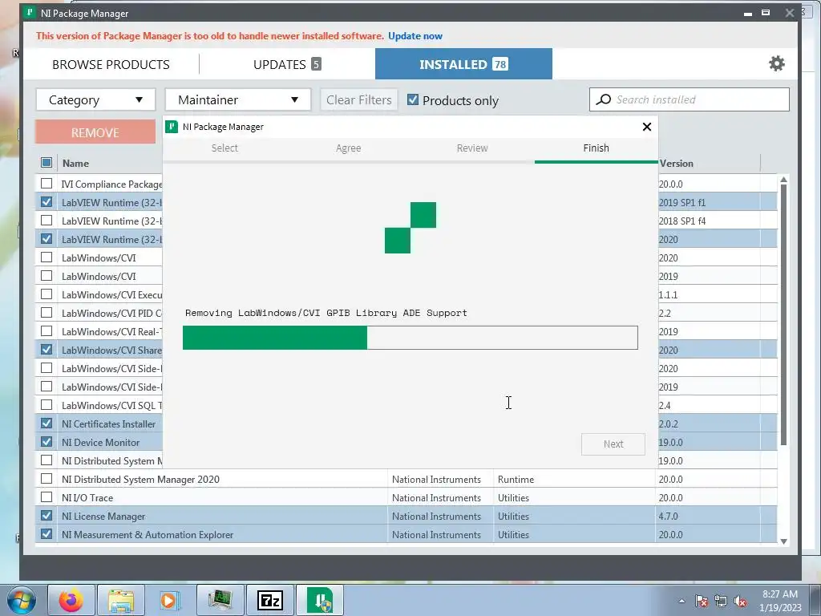This screenshot has width=821, height=616.
Task: Uncheck the NI Certificates Installer checkbox
Action: (x=46, y=423)
